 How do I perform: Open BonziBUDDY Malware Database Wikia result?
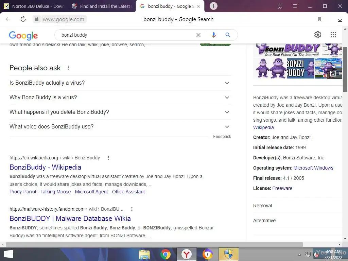(x=70, y=219)
